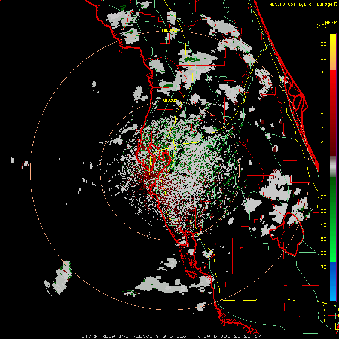The height and width of the screenshot is (339, 339).
Task: Click the -60 knot scale label
Action: (322, 253)
